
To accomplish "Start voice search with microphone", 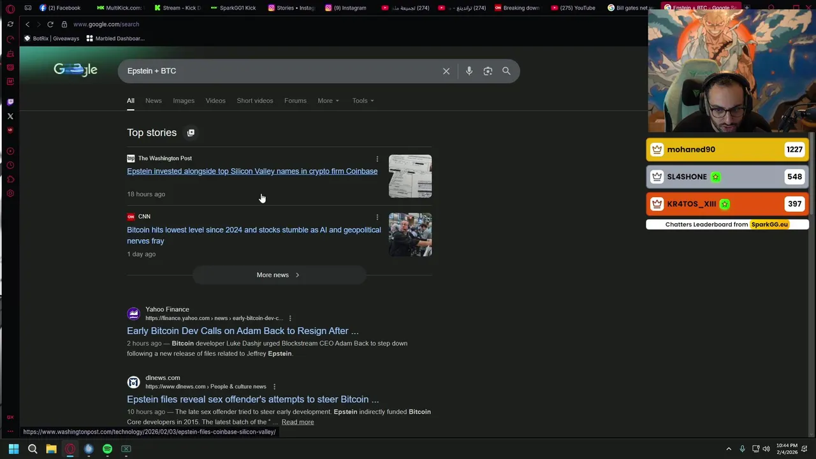I will 469,71.
